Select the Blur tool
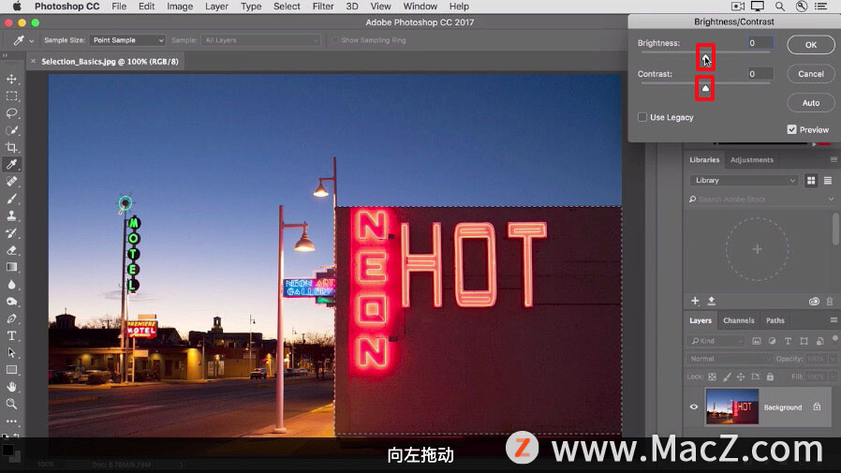This screenshot has width=841, height=473. pyautogui.click(x=11, y=284)
